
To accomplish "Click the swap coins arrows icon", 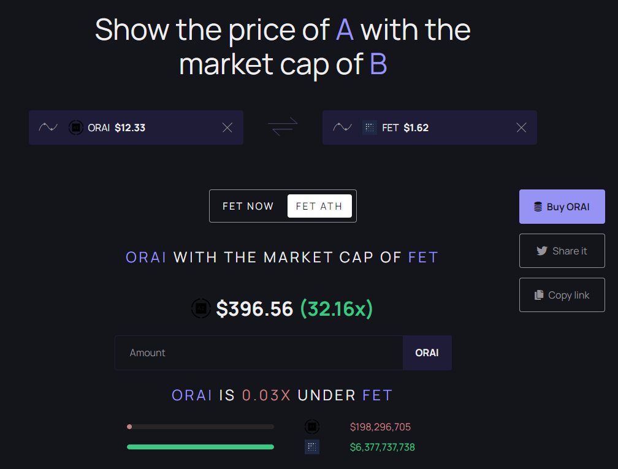I will pyautogui.click(x=283, y=127).
